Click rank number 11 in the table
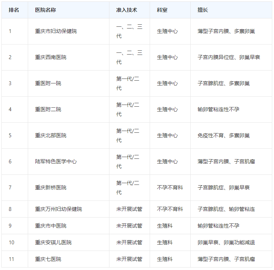The height and width of the screenshot is (270, 274). (11, 259)
